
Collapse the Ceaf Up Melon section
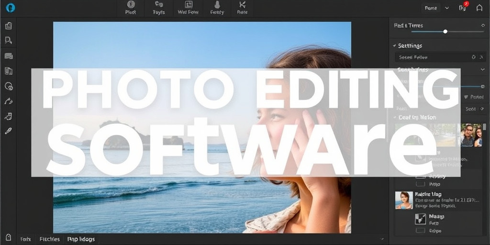[394, 117]
